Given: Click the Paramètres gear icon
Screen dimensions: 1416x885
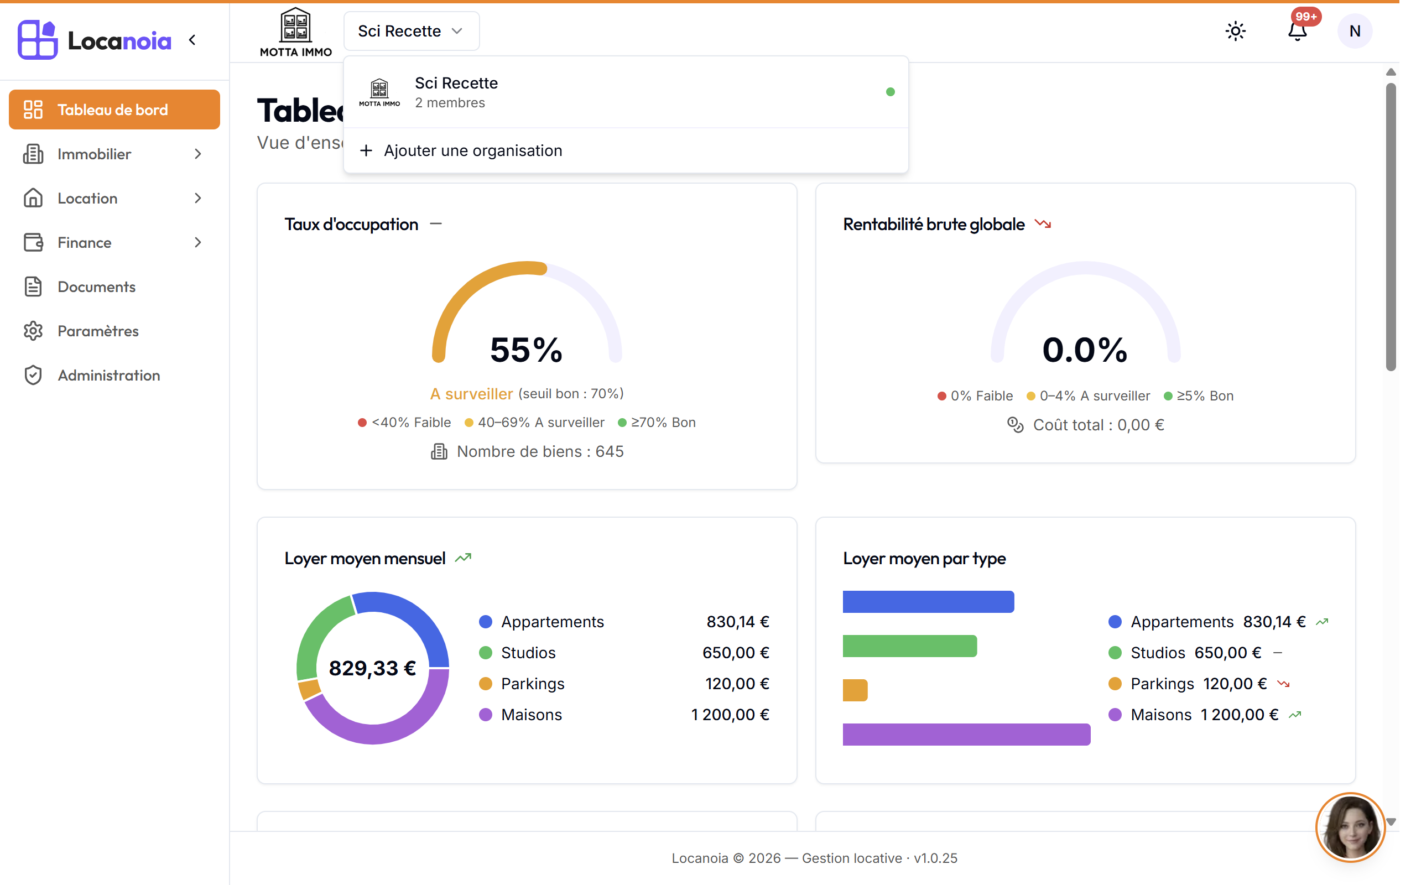Looking at the screenshot, I should [x=33, y=331].
